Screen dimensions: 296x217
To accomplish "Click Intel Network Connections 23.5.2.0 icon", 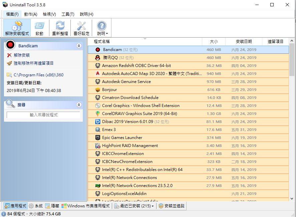I will (97, 186).
